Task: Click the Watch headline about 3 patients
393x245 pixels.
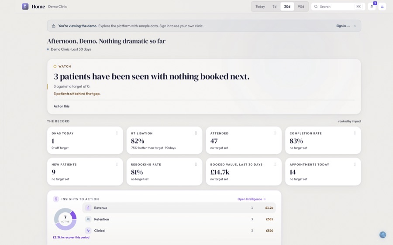Action: click(152, 76)
